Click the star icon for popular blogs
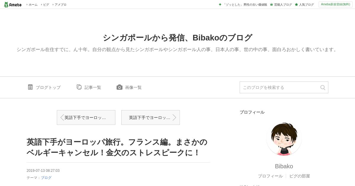355x186 pixels. click(296, 4)
